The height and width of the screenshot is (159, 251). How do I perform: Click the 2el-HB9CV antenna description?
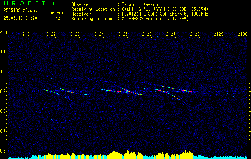click(155, 19)
